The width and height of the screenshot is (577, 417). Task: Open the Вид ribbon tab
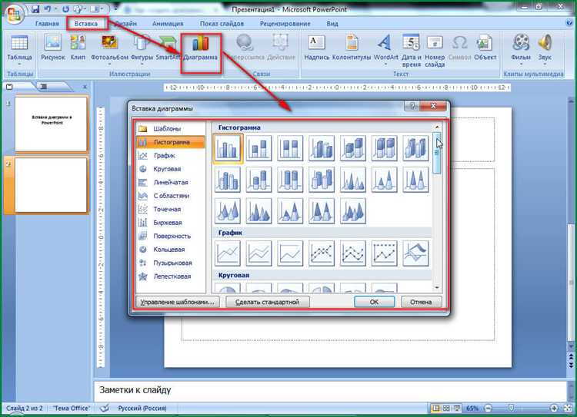(332, 24)
